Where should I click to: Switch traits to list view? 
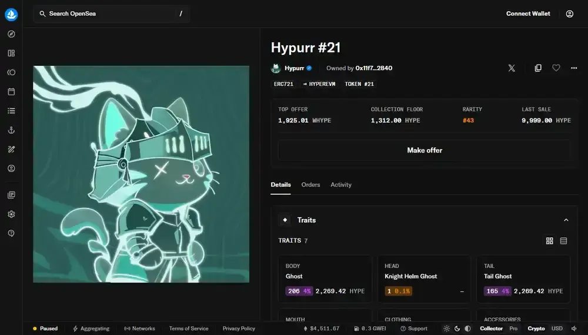[563, 241]
